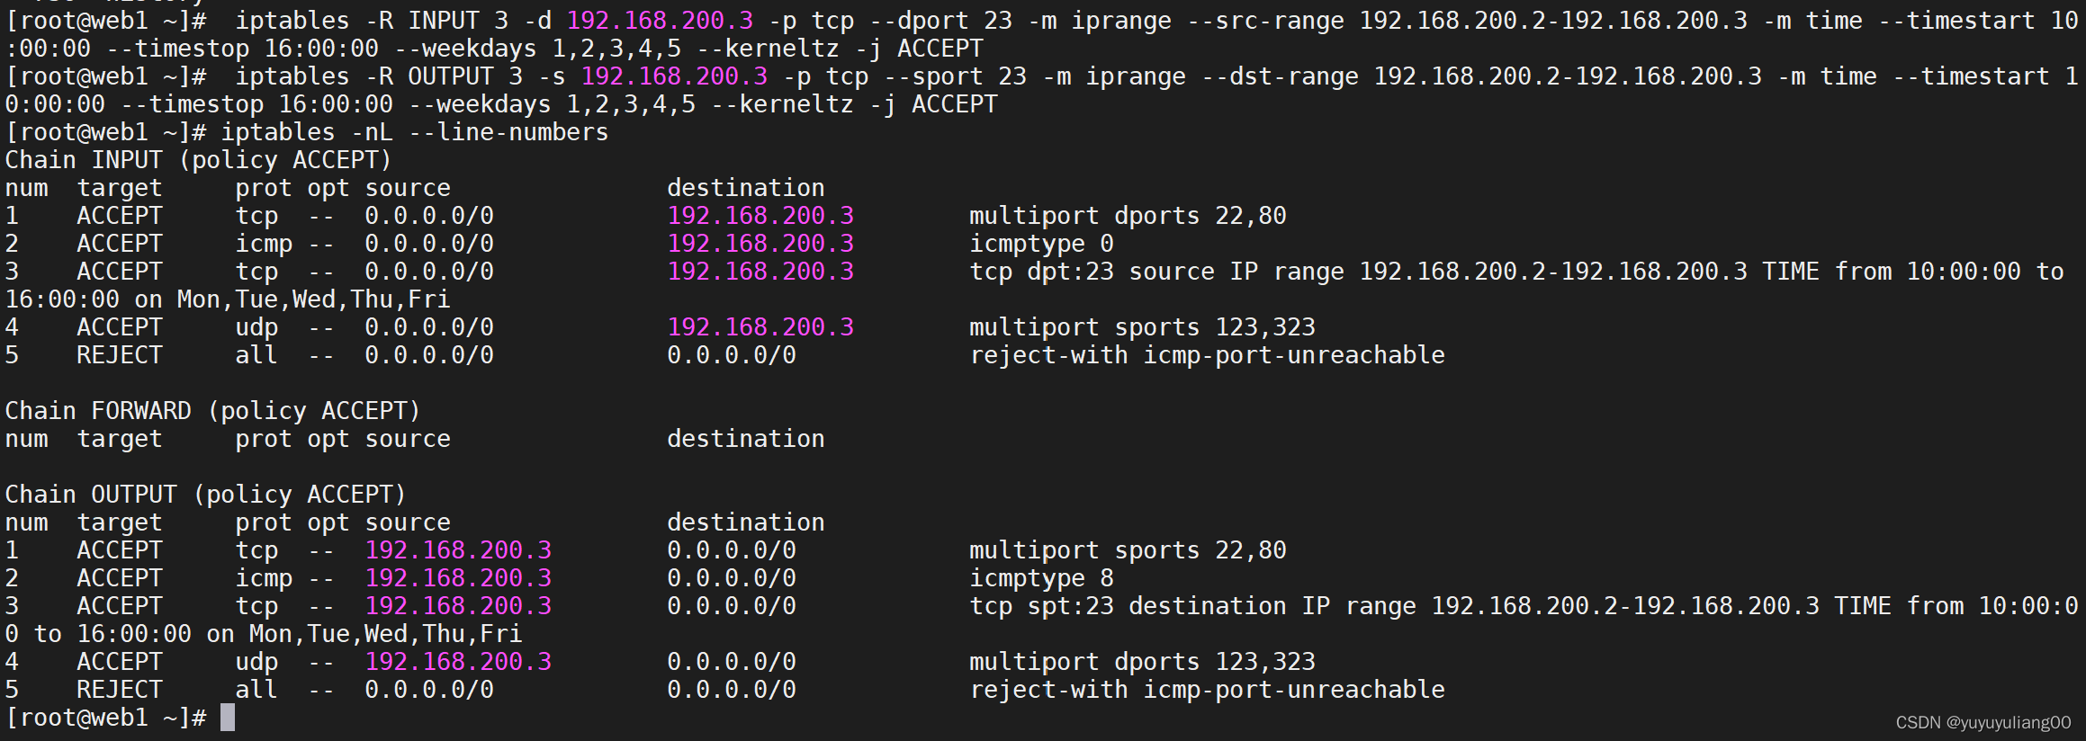Click '--kerneltz' in the OUTPUT replace command

(789, 104)
